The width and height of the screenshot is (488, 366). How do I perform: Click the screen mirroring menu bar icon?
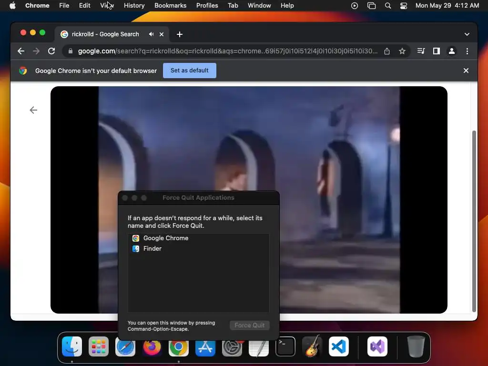[x=371, y=6]
